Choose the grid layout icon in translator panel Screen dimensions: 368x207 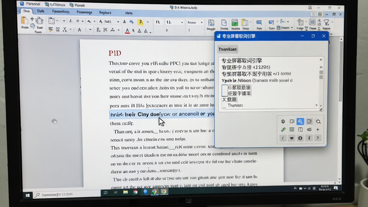click(309, 121)
